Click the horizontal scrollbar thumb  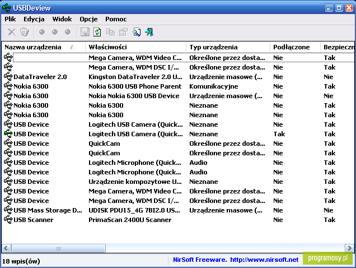pos(58,248)
